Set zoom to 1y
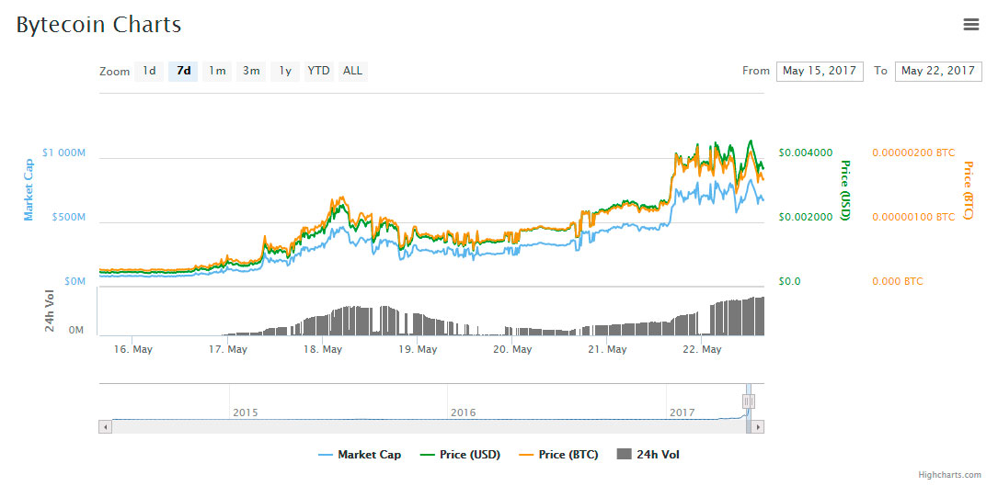Viewport: 998px width, 486px height. (284, 71)
